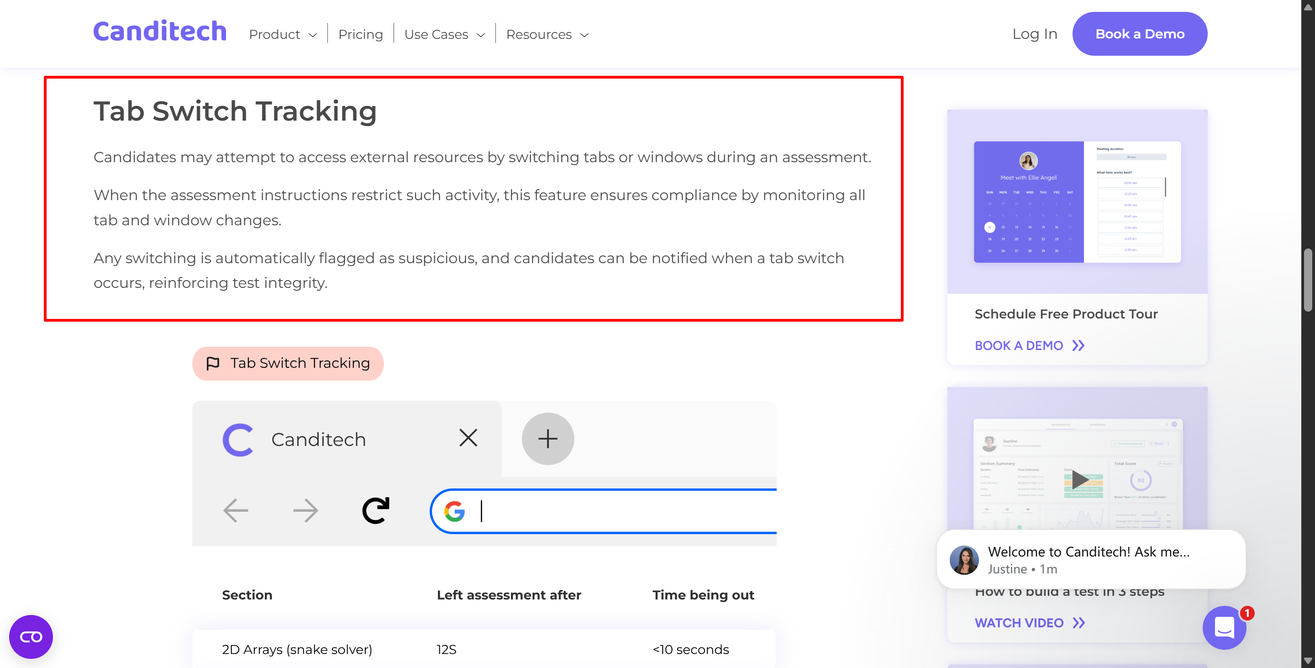
Task: Expand the Product menu
Action: pyautogui.click(x=283, y=34)
